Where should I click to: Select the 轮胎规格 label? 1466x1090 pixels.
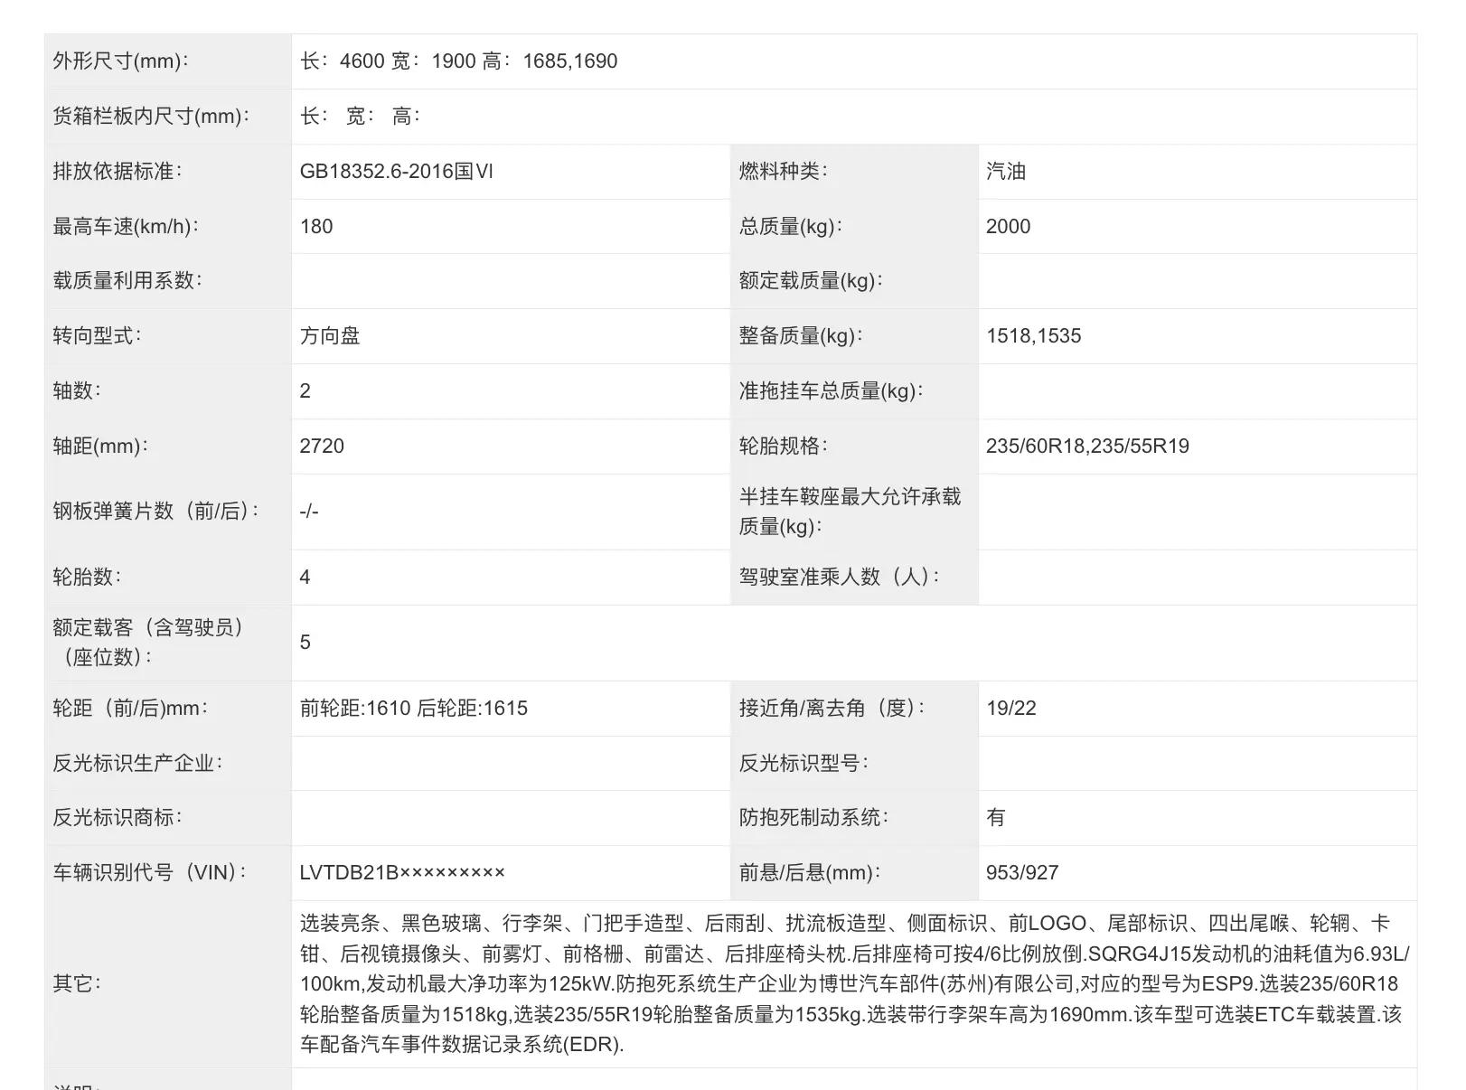(x=783, y=446)
